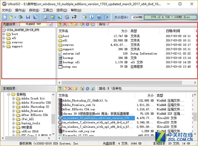The width and height of the screenshot is (198, 146).
Task: Click the Mount to virtual drive icon
Action: [67, 17]
